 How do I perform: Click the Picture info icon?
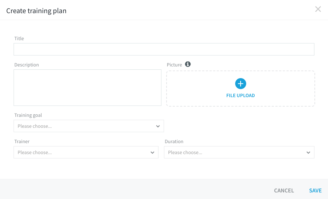(187, 64)
